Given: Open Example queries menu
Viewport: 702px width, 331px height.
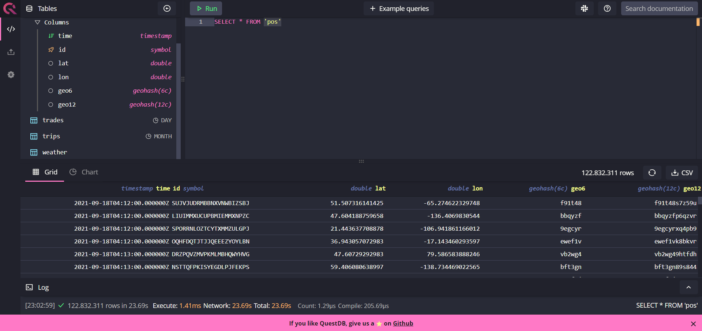Looking at the screenshot, I should click(399, 8).
